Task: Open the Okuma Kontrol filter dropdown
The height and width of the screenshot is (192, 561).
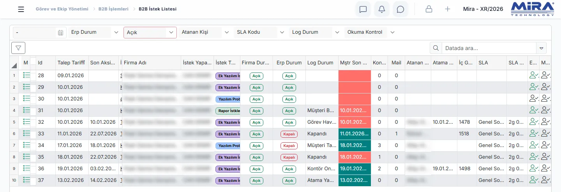Action: point(371,32)
